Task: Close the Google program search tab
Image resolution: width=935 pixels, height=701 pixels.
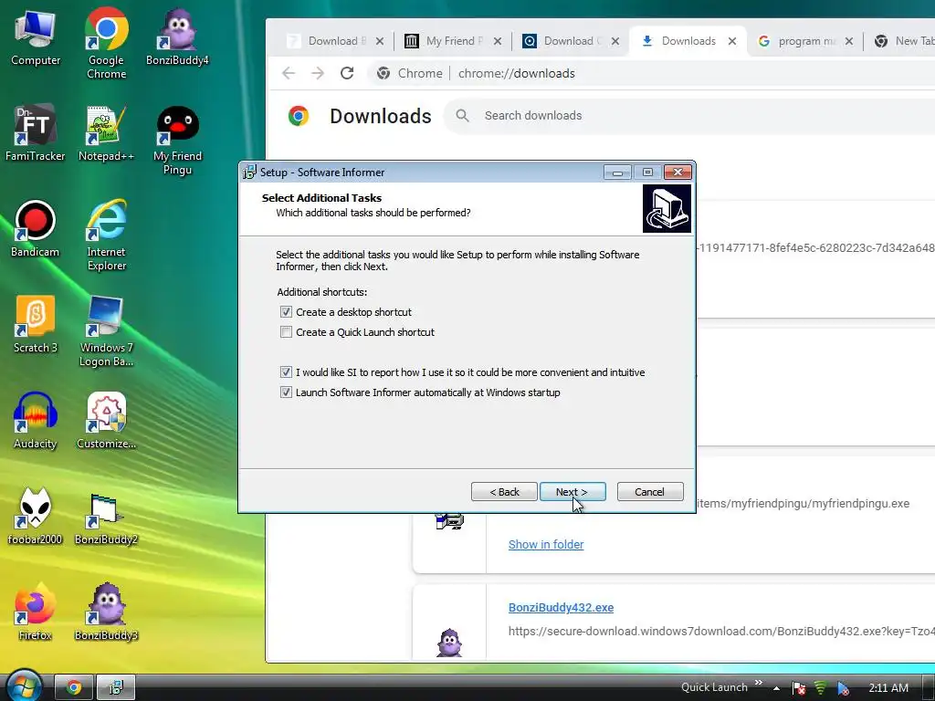Action: (x=849, y=41)
